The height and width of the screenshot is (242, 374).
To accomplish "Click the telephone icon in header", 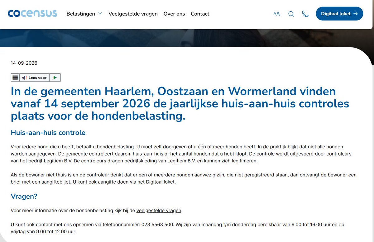I will point(305,14).
